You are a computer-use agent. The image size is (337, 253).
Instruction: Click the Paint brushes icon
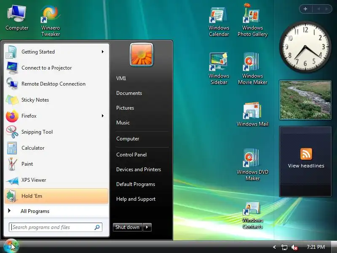pos(12,164)
